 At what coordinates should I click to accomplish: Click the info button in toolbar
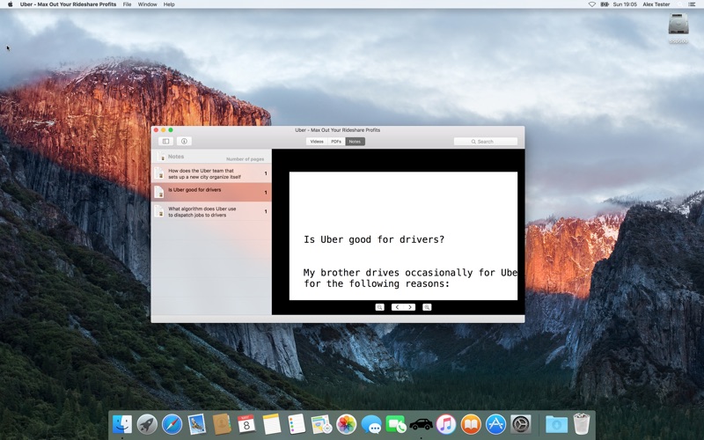[x=184, y=141]
